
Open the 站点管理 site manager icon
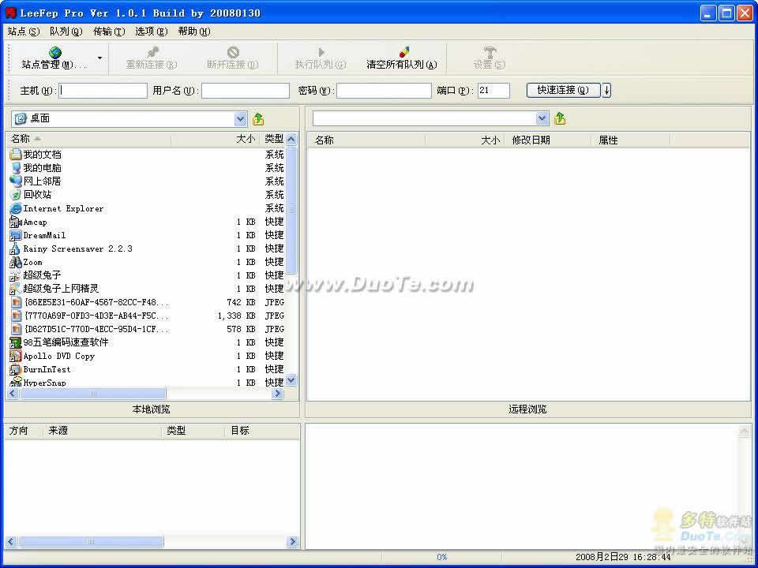click(54, 52)
